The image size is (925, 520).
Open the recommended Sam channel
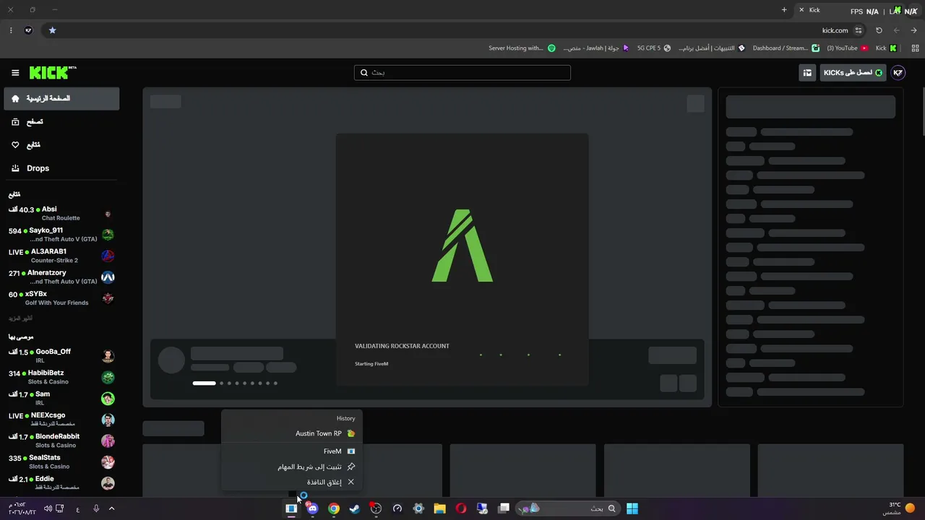click(61, 399)
